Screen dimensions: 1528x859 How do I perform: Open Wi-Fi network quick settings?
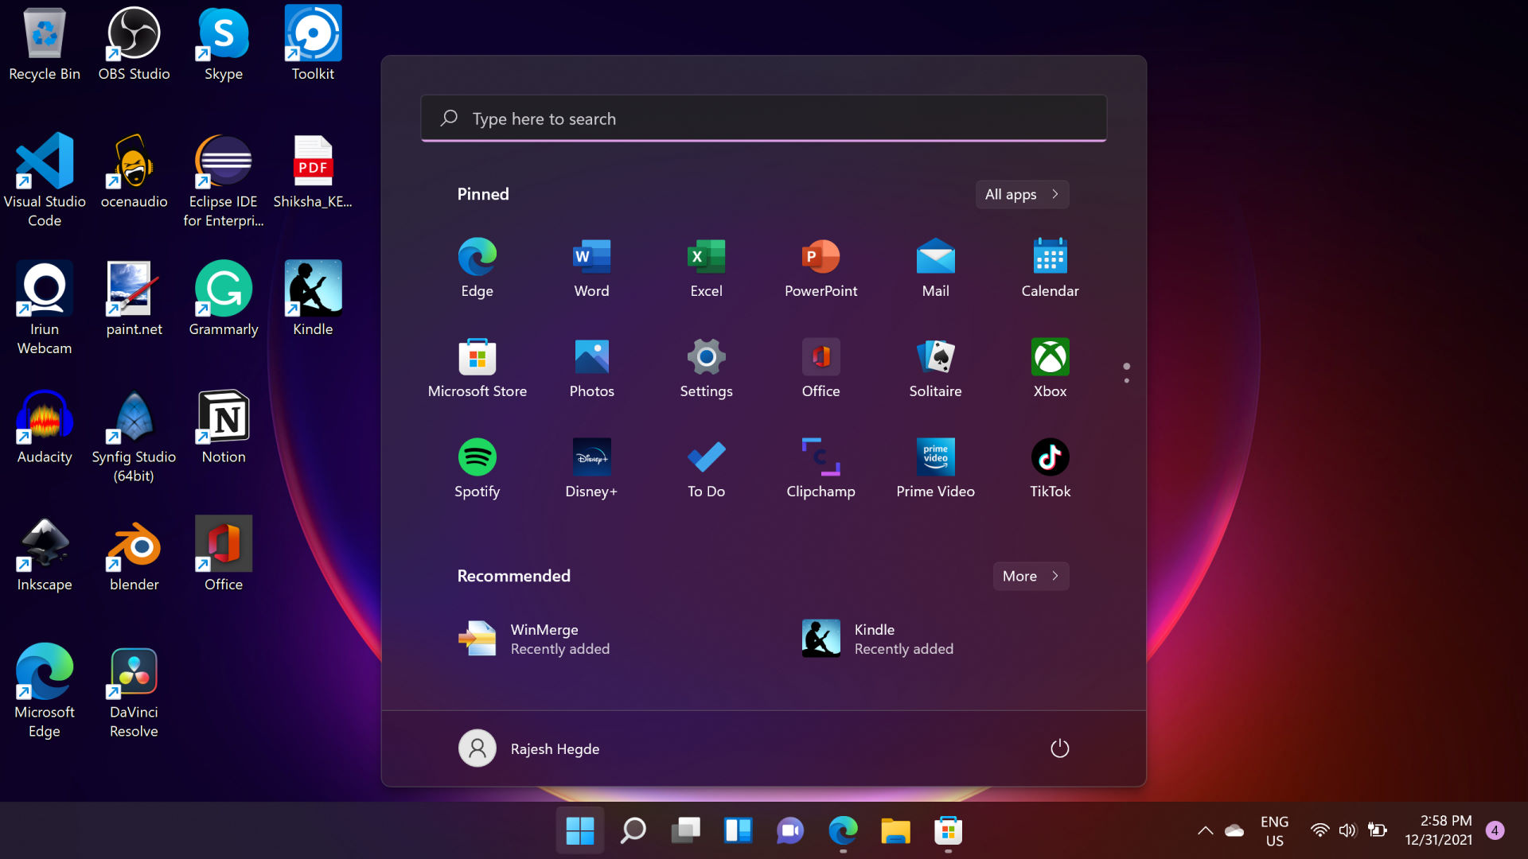coord(1319,830)
